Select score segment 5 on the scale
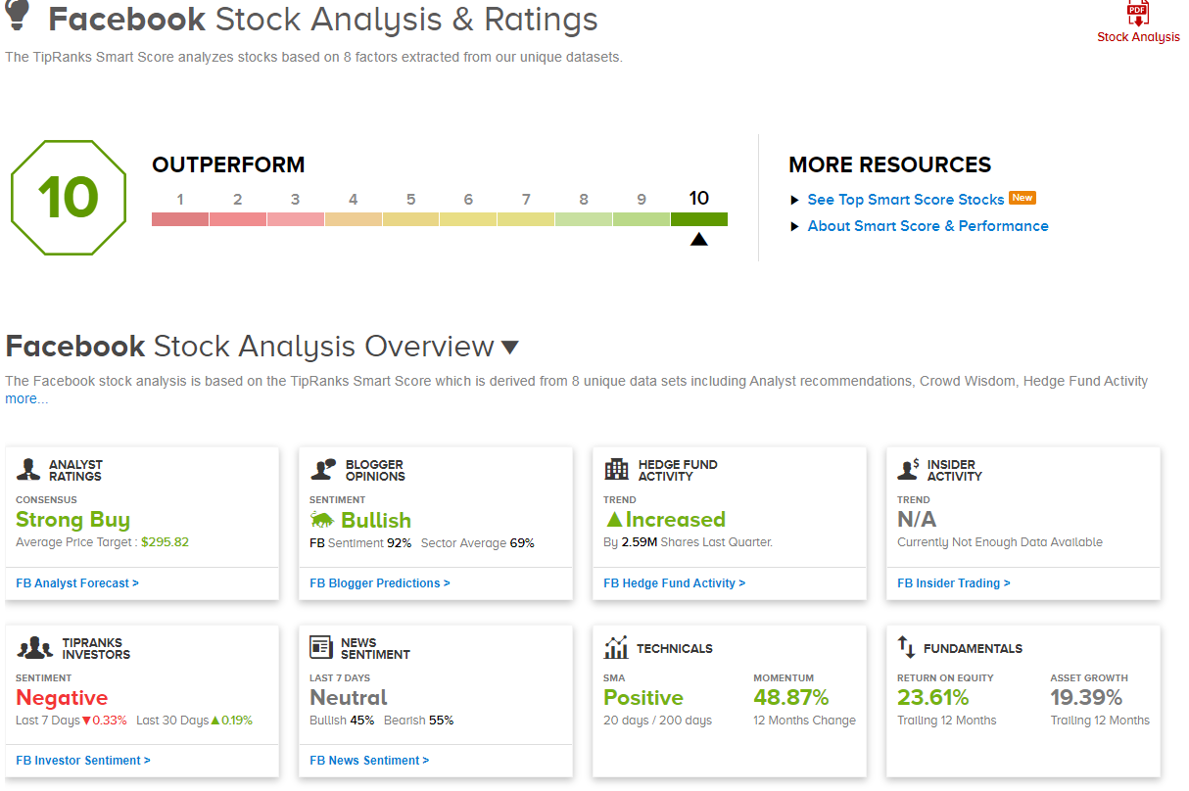Viewport: 1189px width, 791px height. point(410,219)
